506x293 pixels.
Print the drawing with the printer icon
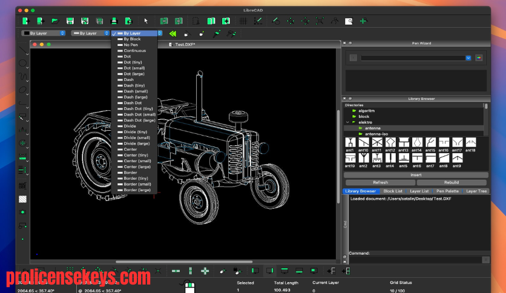pos(114,21)
